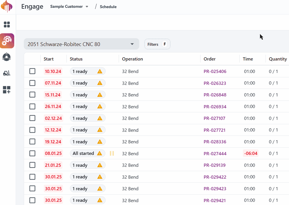The width and height of the screenshot is (289, 205).
Task: Open order link PR-027107
Action: click(x=214, y=118)
